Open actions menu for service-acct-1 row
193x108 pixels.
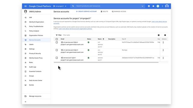point(163,58)
